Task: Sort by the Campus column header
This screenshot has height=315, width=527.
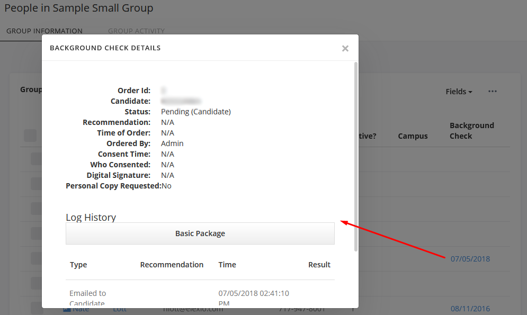Action: [413, 136]
